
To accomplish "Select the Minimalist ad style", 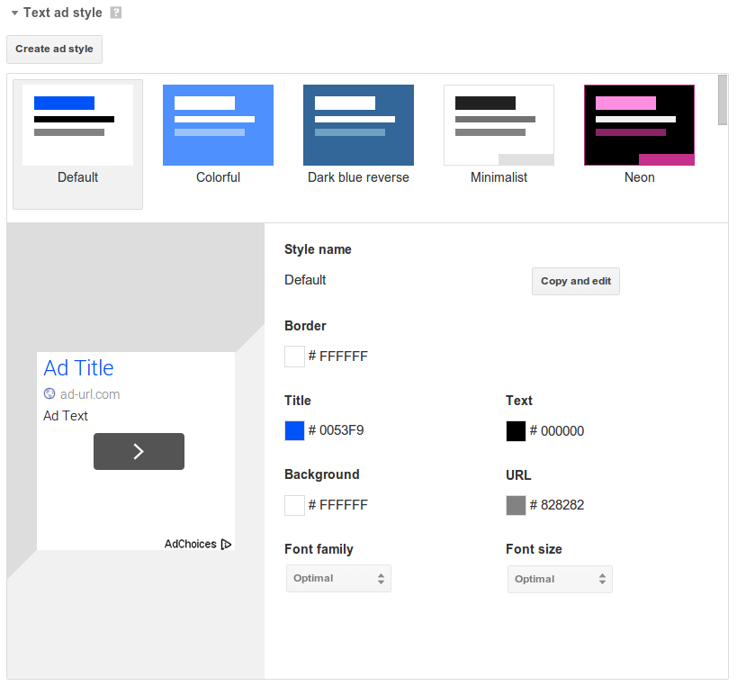I will coord(499,126).
